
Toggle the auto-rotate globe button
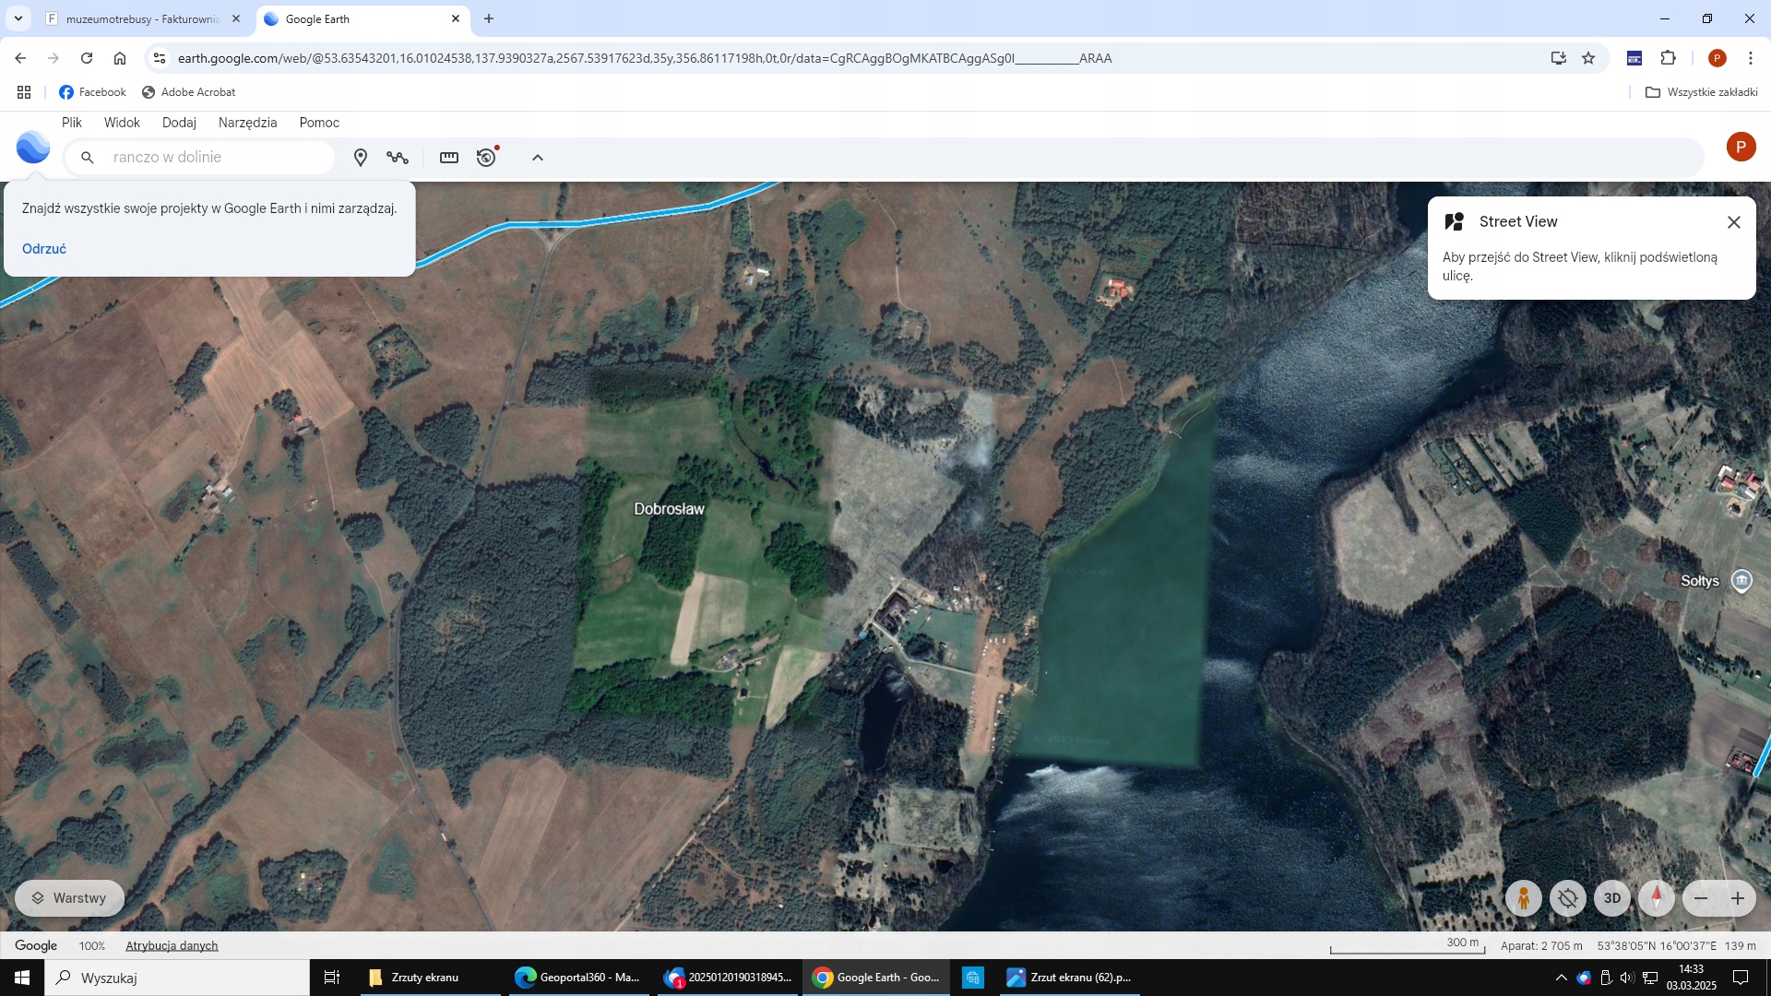tap(1568, 898)
